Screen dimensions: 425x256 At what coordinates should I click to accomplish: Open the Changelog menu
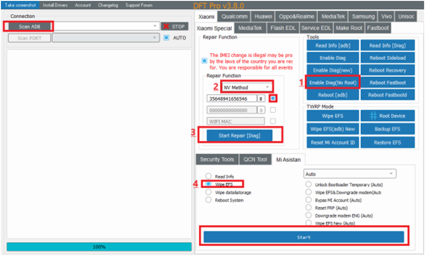point(108,5)
